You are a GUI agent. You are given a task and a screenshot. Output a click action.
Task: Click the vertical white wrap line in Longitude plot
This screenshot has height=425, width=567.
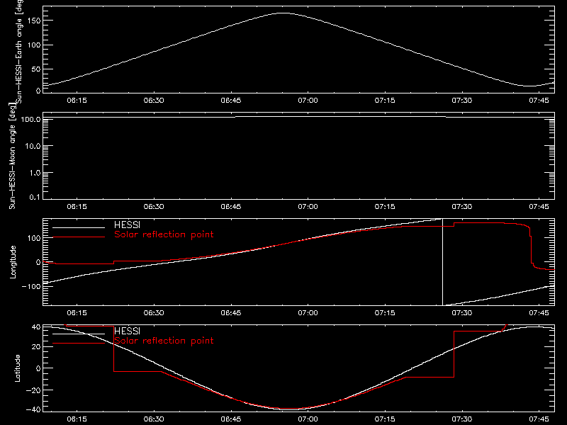click(442, 262)
